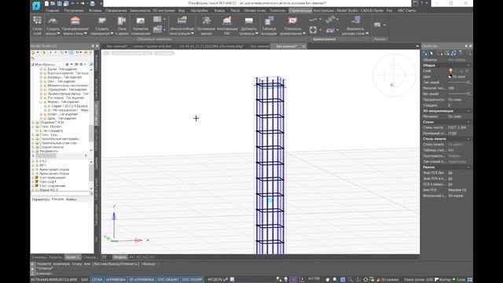Switch to the Построение ribbon tab
The height and width of the screenshot is (283, 503).
point(74,10)
